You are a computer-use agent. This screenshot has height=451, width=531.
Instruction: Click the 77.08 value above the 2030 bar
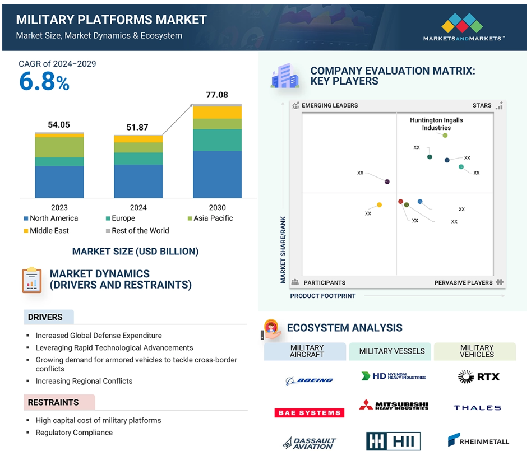click(x=217, y=95)
